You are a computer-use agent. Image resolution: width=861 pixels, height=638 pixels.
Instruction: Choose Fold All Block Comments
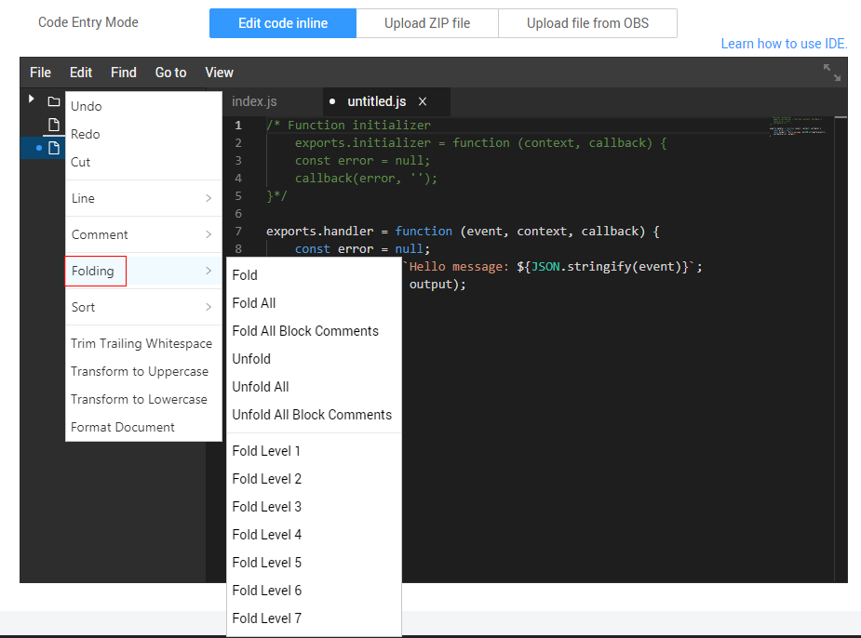coord(314,331)
